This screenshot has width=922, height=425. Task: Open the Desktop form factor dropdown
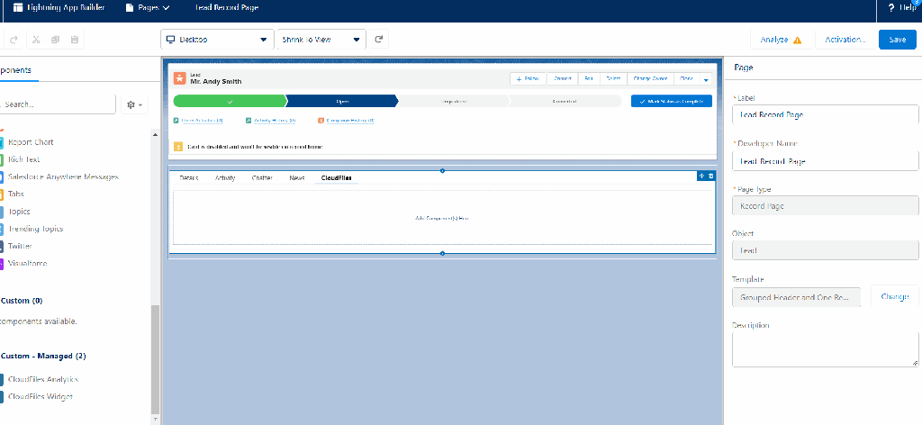click(x=216, y=40)
